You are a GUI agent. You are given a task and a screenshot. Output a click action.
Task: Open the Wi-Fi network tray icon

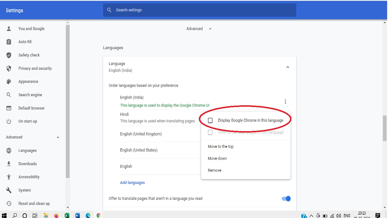(332, 216)
